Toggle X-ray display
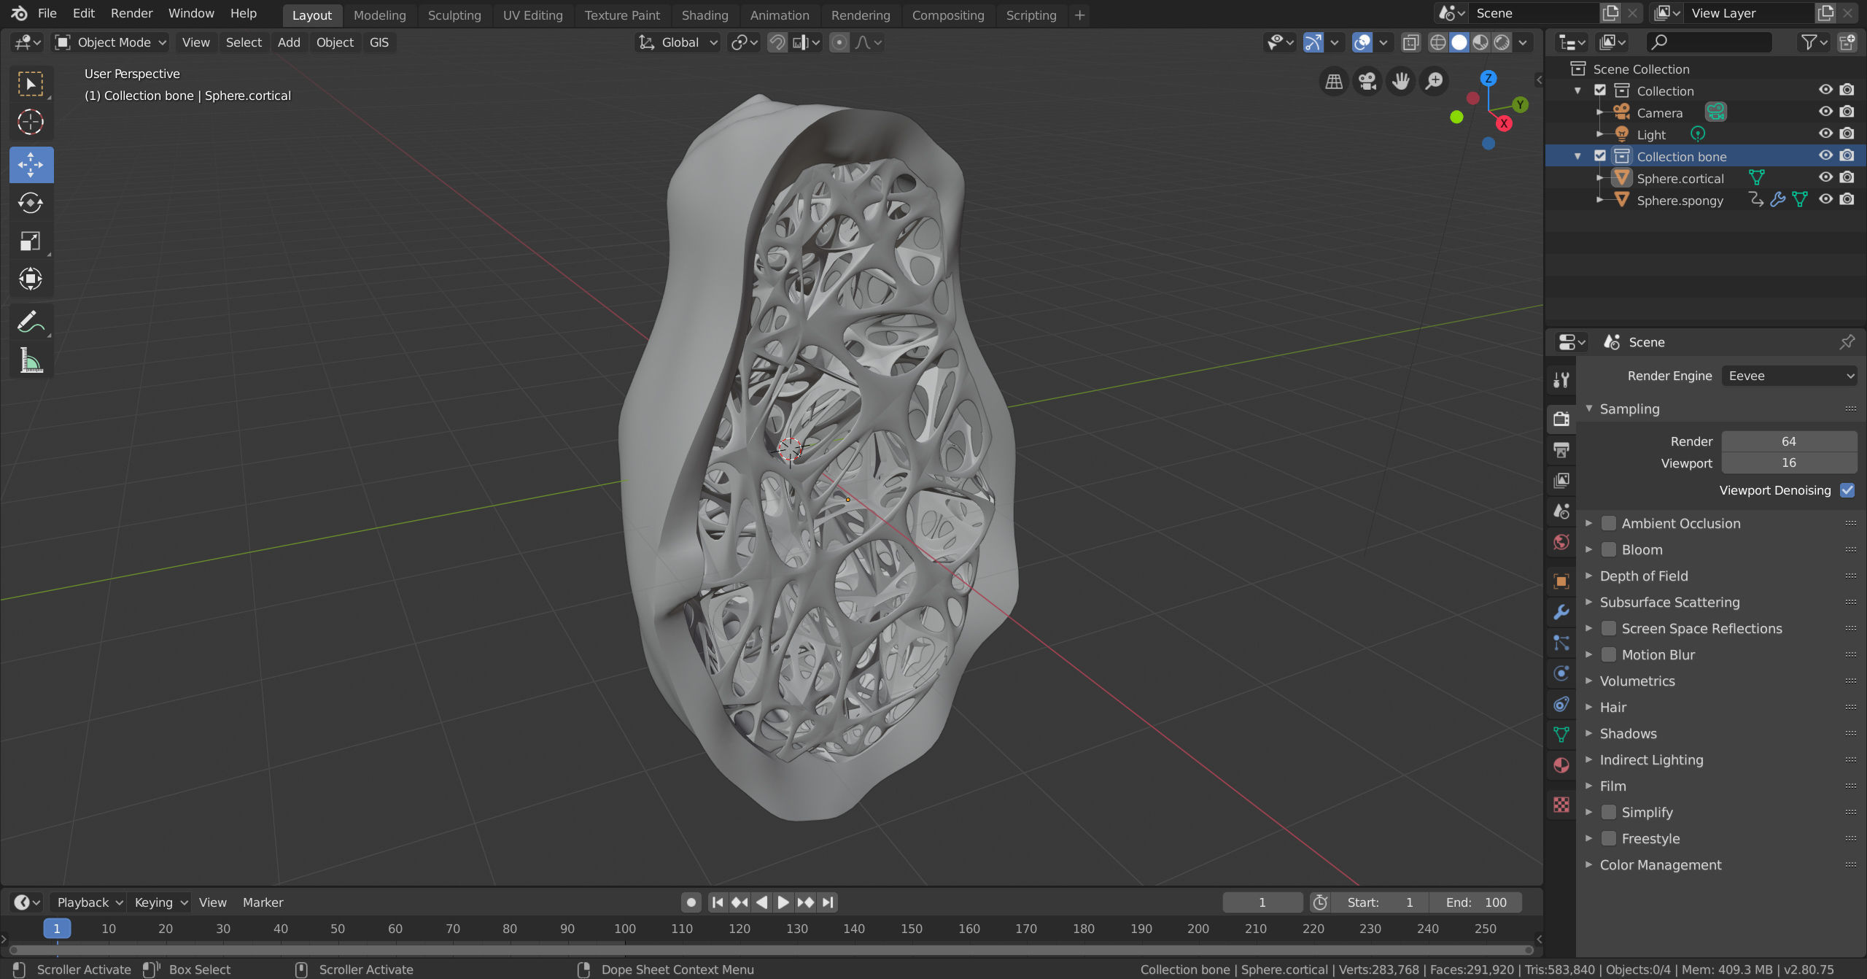 1411,42
